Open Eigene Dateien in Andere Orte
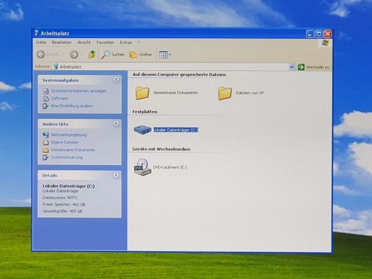 point(65,142)
